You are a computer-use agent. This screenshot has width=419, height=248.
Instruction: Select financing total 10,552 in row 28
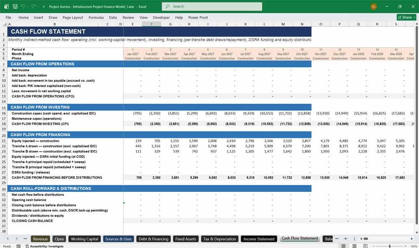(268, 178)
